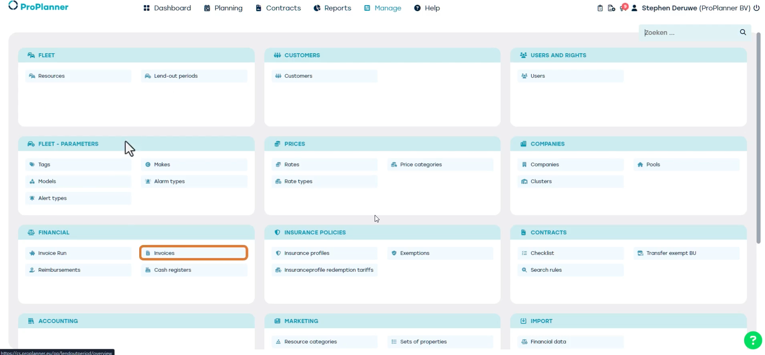Viewport: 765px width, 355px height.
Task: Click the register icon on Cash registers
Action: click(148, 270)
